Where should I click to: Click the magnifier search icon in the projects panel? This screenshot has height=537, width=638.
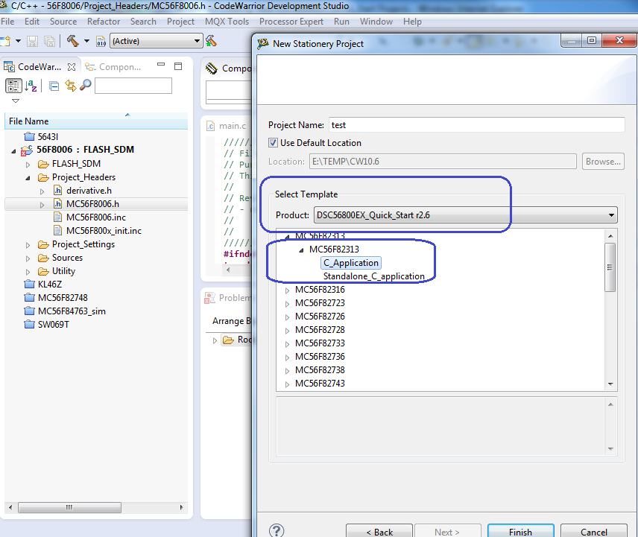(x=86, y=86)
